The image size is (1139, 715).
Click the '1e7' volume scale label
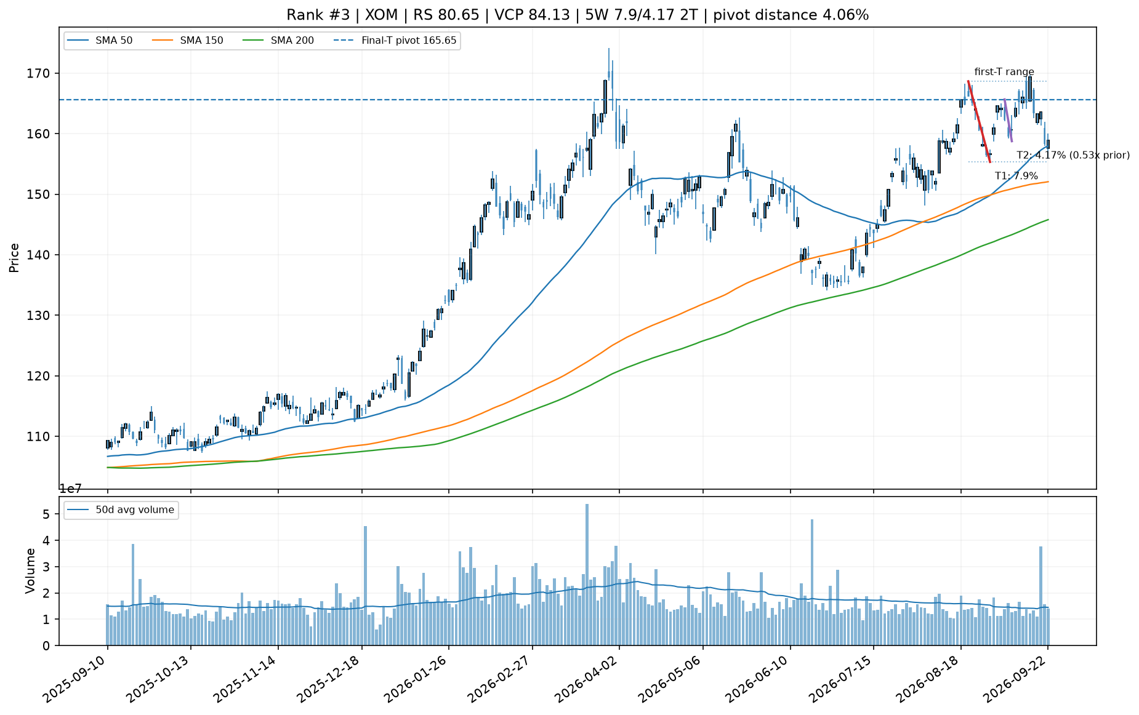[x=70, y=489]
